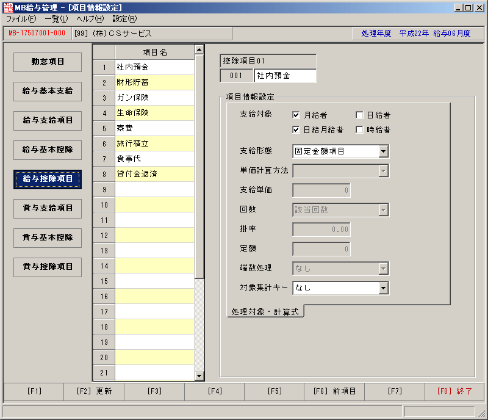Screen dimensions: 488x420
Task: Open the ファイル(F) menu
Action: click(x=21, y=19)
